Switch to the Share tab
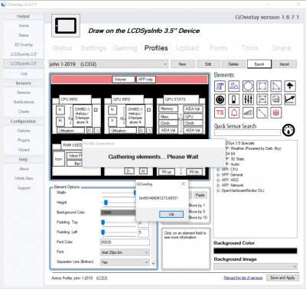The image size is (306, 289). [x=282, y=48]
